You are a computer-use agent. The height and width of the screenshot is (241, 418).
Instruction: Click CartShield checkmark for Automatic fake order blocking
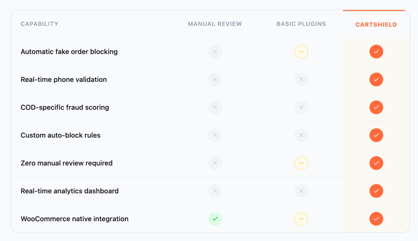click(376, 52)
